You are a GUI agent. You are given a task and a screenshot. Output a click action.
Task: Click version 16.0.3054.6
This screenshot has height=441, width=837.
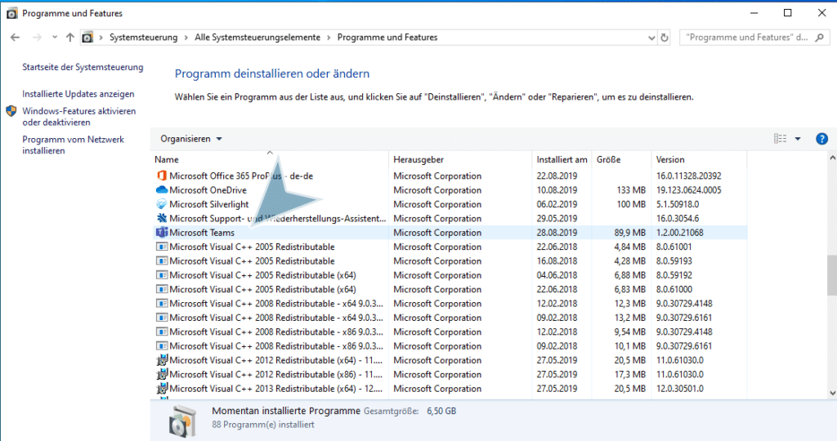[x=678, y=219]
